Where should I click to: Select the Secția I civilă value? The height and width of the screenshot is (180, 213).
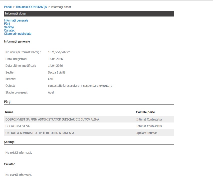coord(56,72)
